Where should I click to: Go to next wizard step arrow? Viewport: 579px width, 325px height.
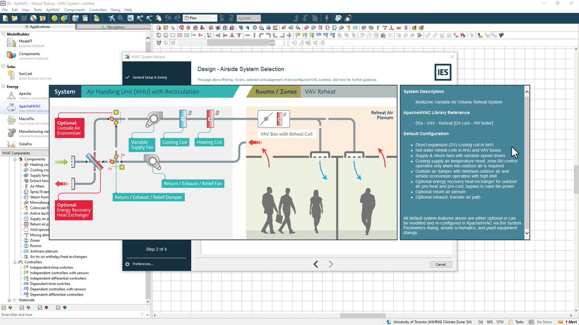pos(331,264)
